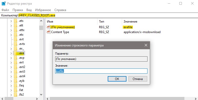Click the Параметр field in the dialog
The width and height of the screenshot is (198, 100).
pyautogui.click(x=101, y=59)
